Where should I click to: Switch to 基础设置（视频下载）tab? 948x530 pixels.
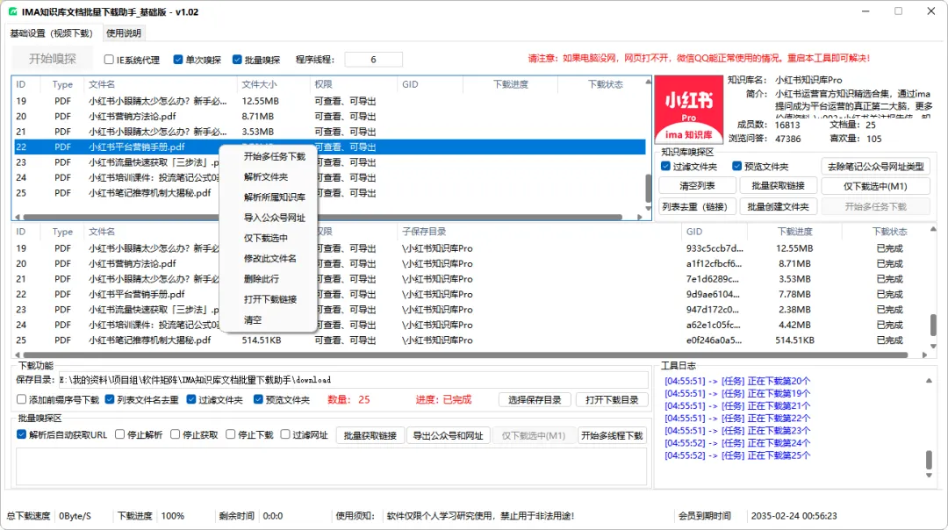[52, 33]
